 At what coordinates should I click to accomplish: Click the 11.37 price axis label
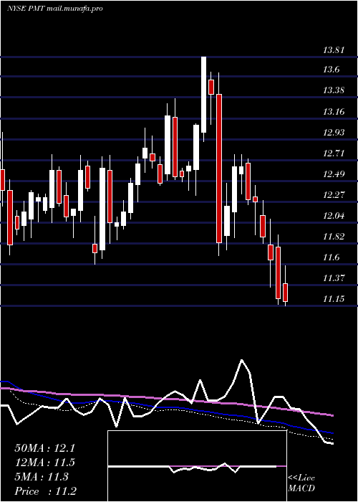tap(334, 278)
